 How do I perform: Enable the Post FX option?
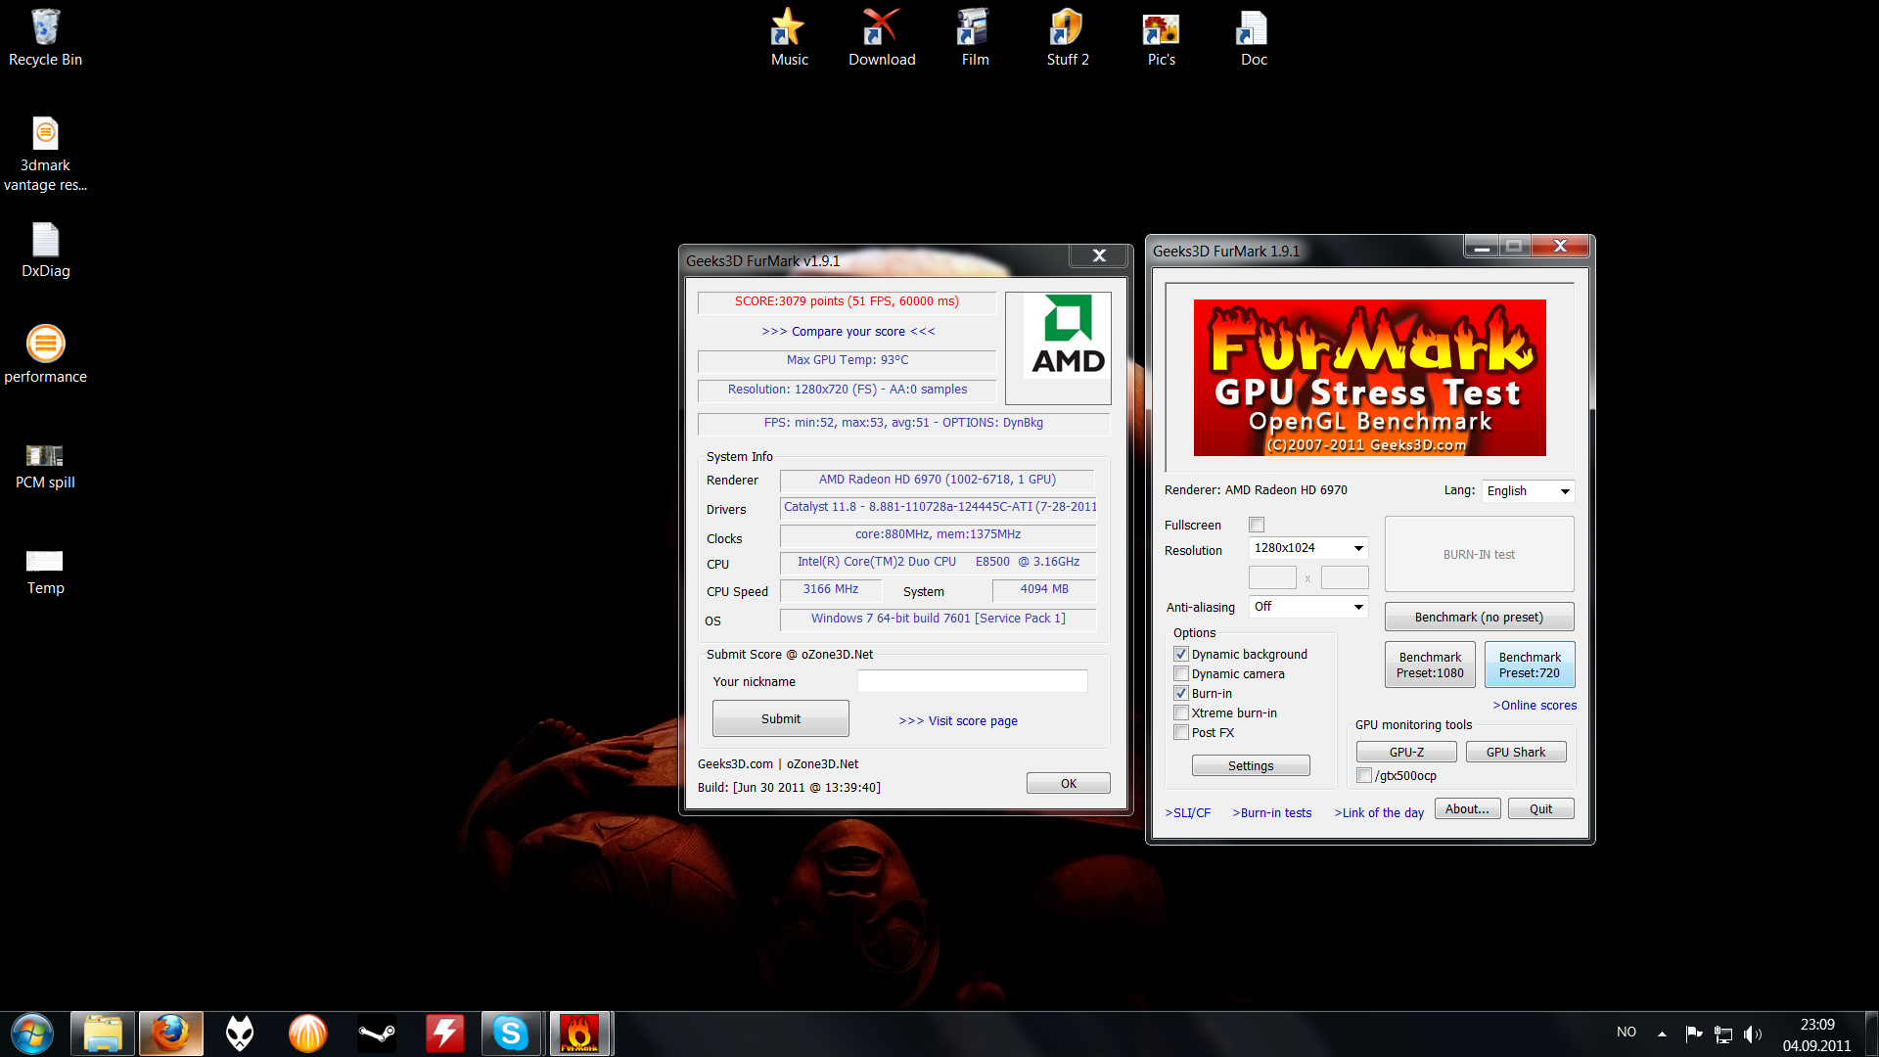click(x=1181, y=732)
